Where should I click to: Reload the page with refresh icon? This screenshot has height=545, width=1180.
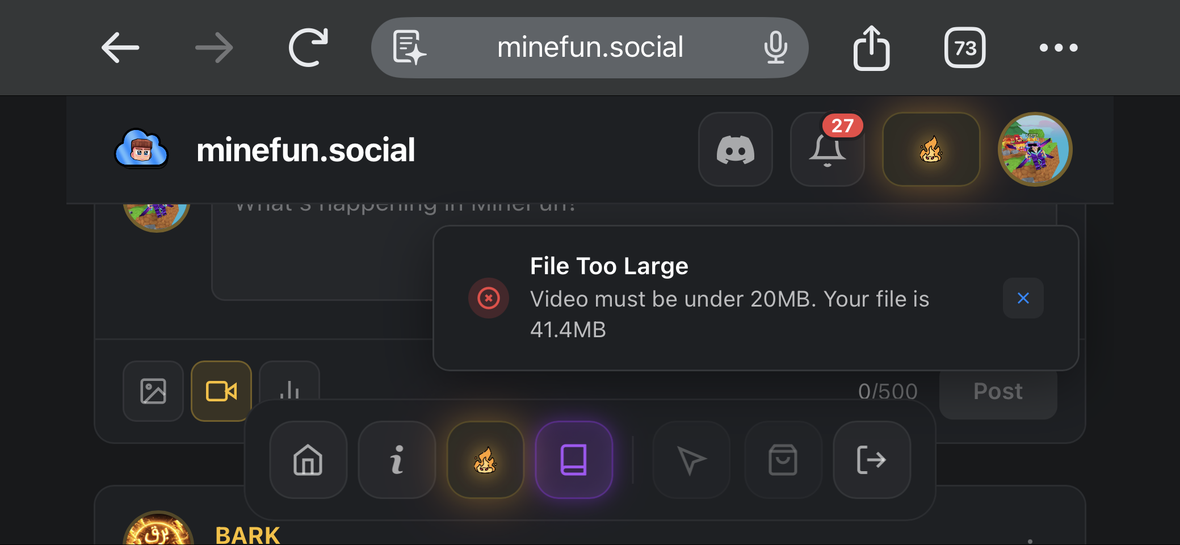pos(308,48)
